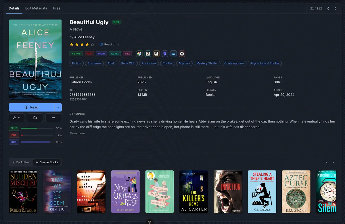Viewport: 345px width, 224px height.
Task: Click the Psychological Thriller tag
Action: point(265,63)
